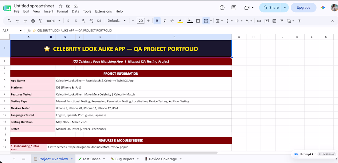
Task: Click the font size field showing 20
Action: [140, 21]
